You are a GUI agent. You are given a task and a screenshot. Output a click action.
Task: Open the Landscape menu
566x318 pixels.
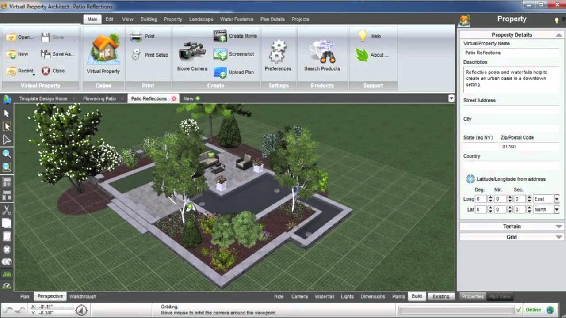point(201,19)
